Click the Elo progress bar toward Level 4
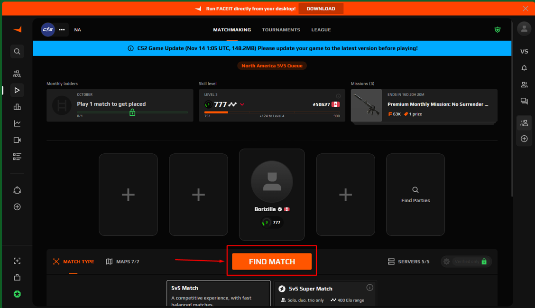The height and width of the screenshot is (308, 535). click(x=272, y=112)
